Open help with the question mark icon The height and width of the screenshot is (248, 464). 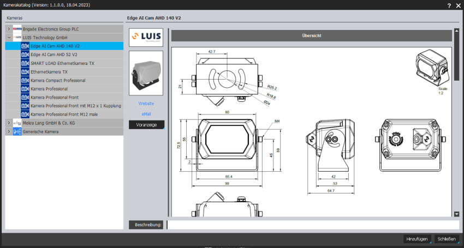(x=449, y=5)
